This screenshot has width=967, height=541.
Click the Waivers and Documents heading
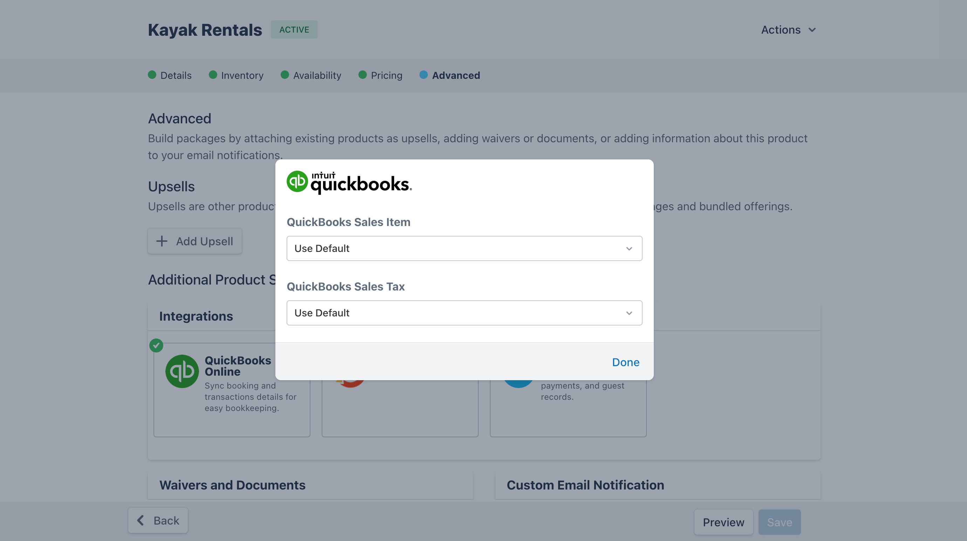(x=232, y=485)
